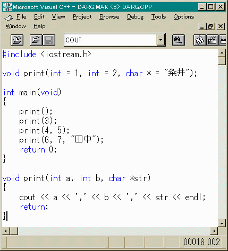Restore the DARG.CPP document window
The image size is (228, 251).
pyautogui.click(x=211, y=26)
